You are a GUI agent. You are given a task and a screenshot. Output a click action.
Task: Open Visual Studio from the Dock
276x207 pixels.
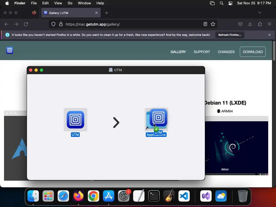(206, 196)
